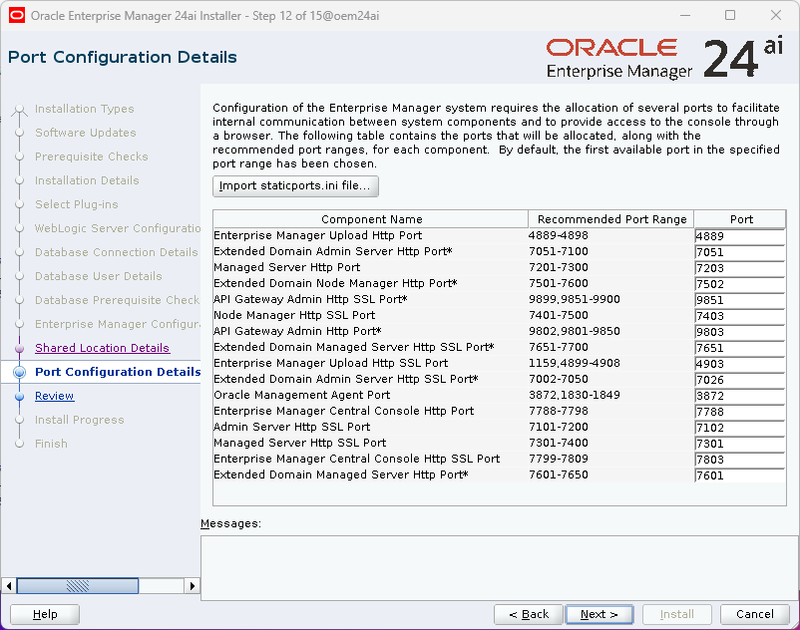Image resolution: width=800 pixels, height=630 pixels.
Task: Edit Enterprise Manager Upload Http Port field
Action: pyautogui.click(x=739, y=236)
